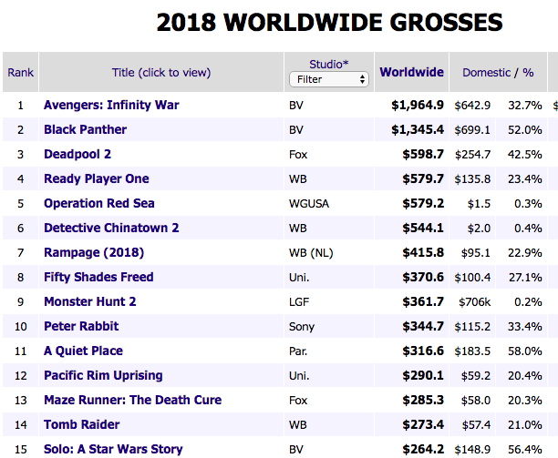558x458 pixels.
Task: Open the Studio Filter dropdown
Action: click(x=329, y=79)
